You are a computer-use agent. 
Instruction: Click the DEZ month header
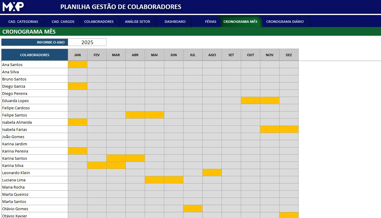click(x=289, y=55)
